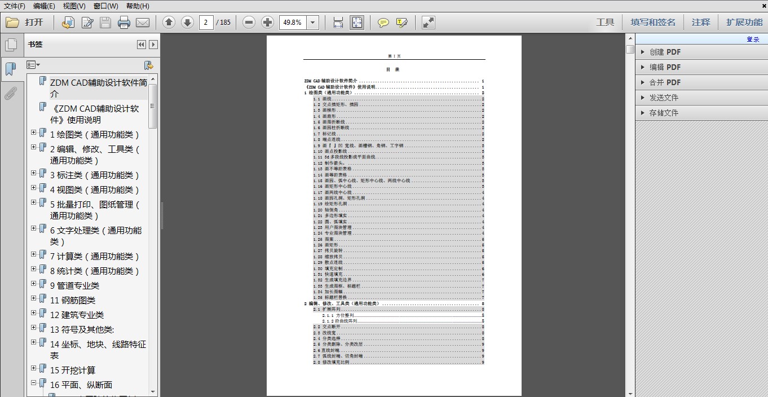Click the Open folder icon in toolbar

[x=12, y=23]
